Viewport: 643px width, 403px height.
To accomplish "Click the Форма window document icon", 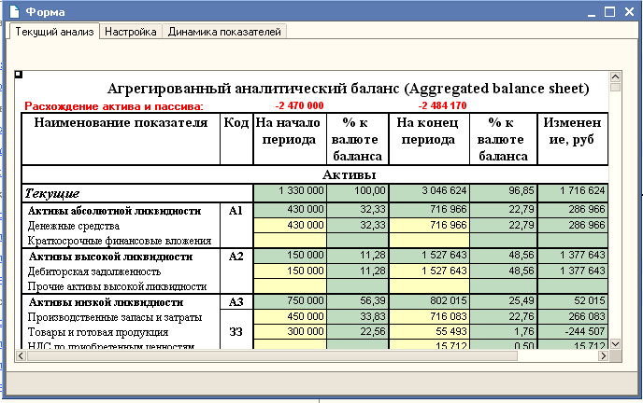I will pyautogui.click(x=14, y=11).
